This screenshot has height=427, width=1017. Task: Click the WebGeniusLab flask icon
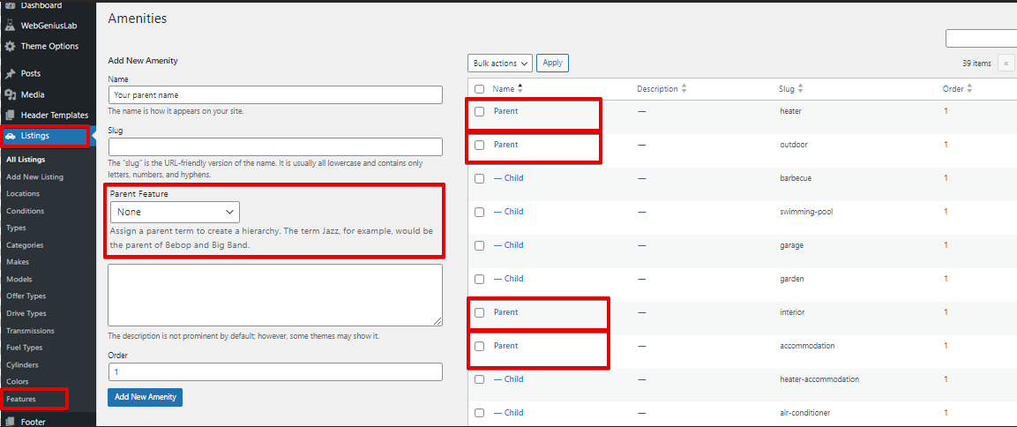(x=11, y=26)
